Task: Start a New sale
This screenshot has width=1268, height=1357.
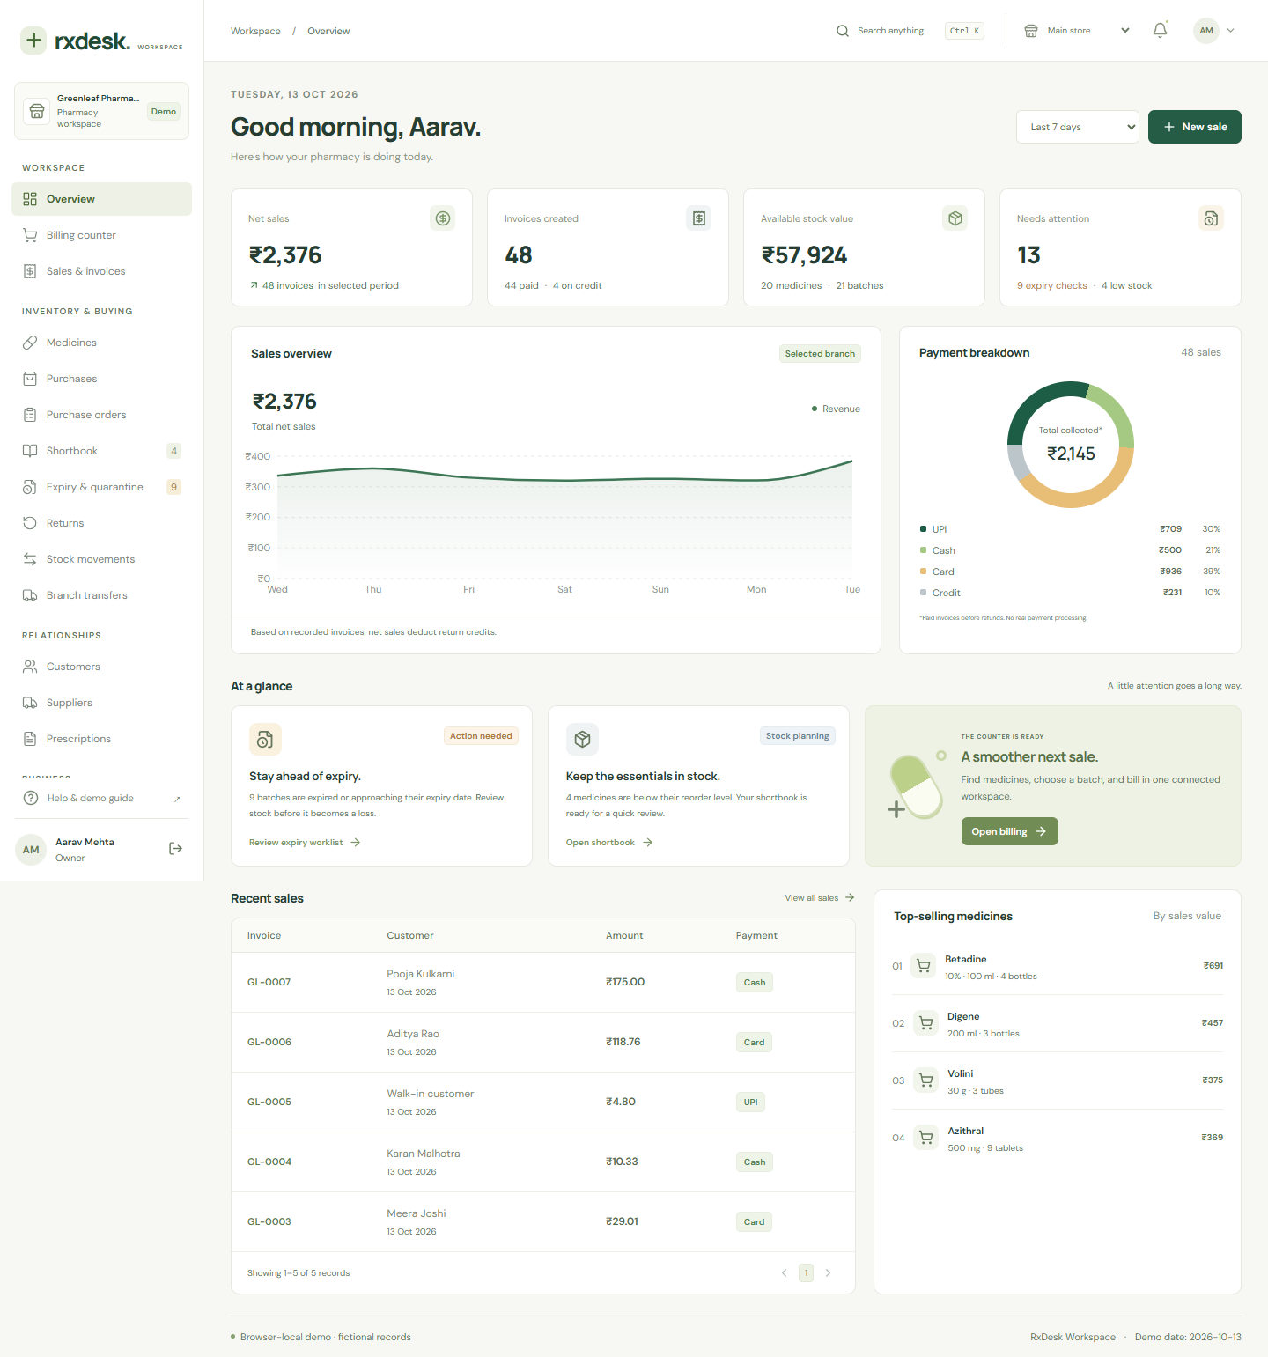Action: 1195,127
